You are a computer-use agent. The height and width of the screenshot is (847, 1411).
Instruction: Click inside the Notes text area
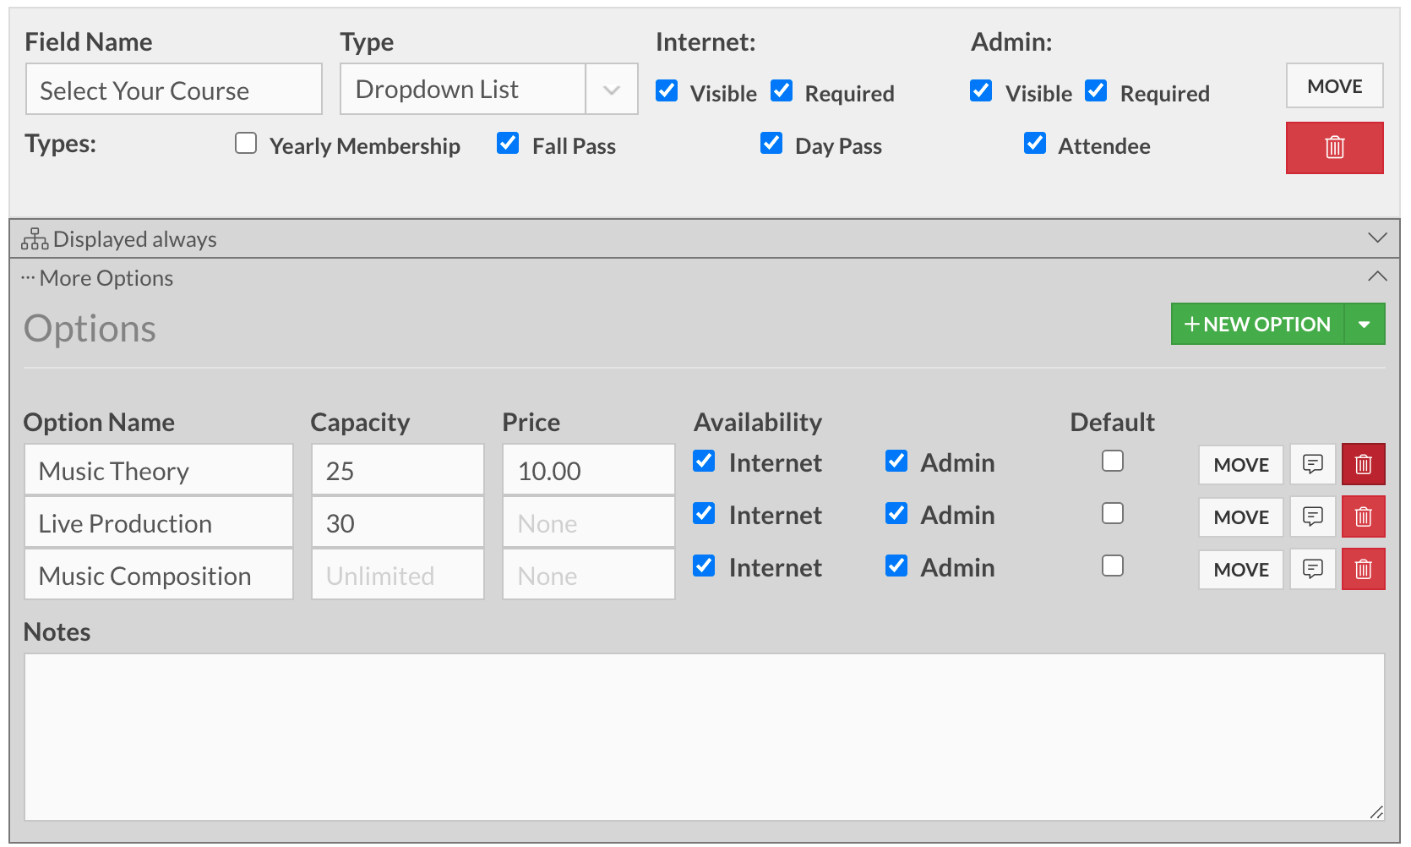coord(704,736)
